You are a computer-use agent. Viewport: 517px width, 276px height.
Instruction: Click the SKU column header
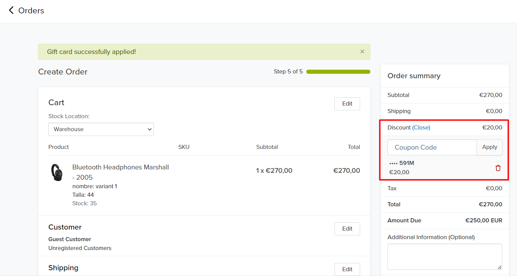point(184,147)
